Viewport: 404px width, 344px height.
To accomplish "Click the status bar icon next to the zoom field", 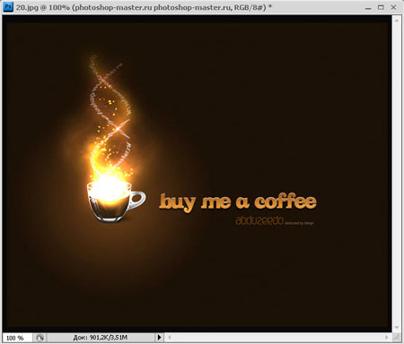I will pos(40,338).
